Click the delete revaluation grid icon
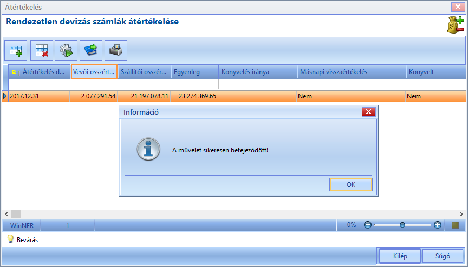Viewport: 468px width, 267px height. pyautogui.click(x=42, y=50)
